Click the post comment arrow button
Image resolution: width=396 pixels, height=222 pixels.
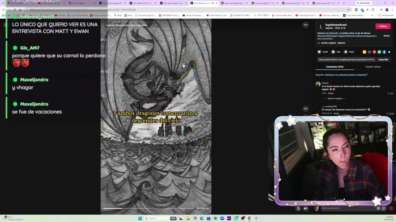point(391,208)
